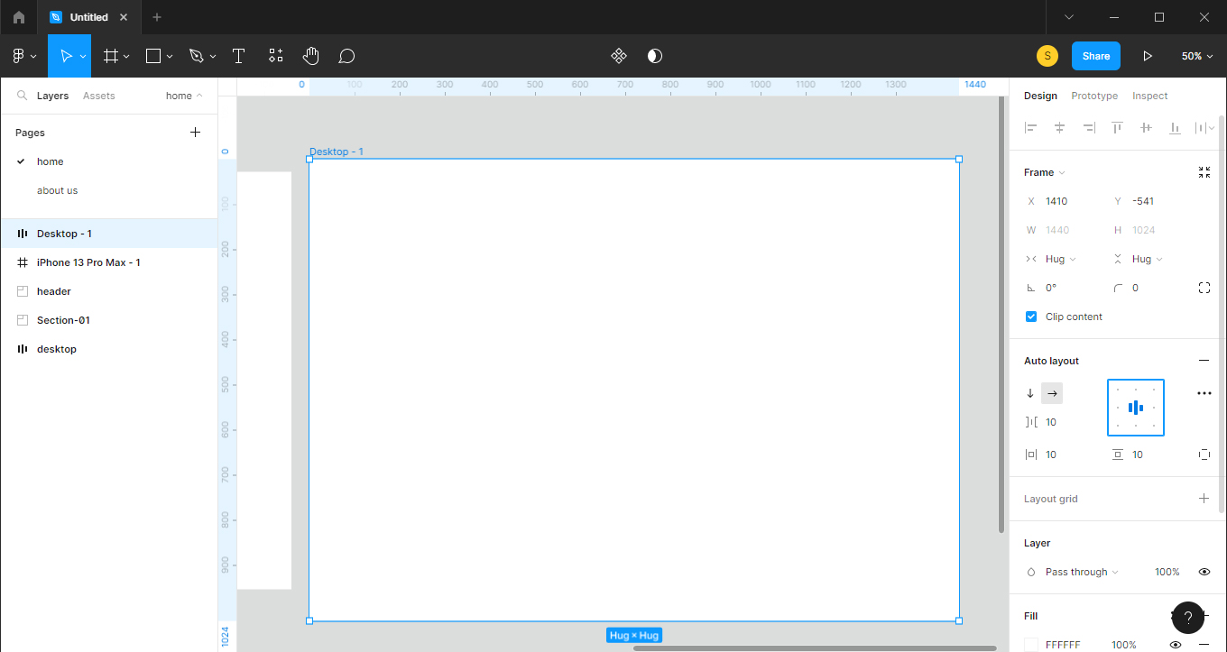This screenshot has width=1227, height=652.
Task: Open the tab list chevron in title bar
Action: [1069, 17]
